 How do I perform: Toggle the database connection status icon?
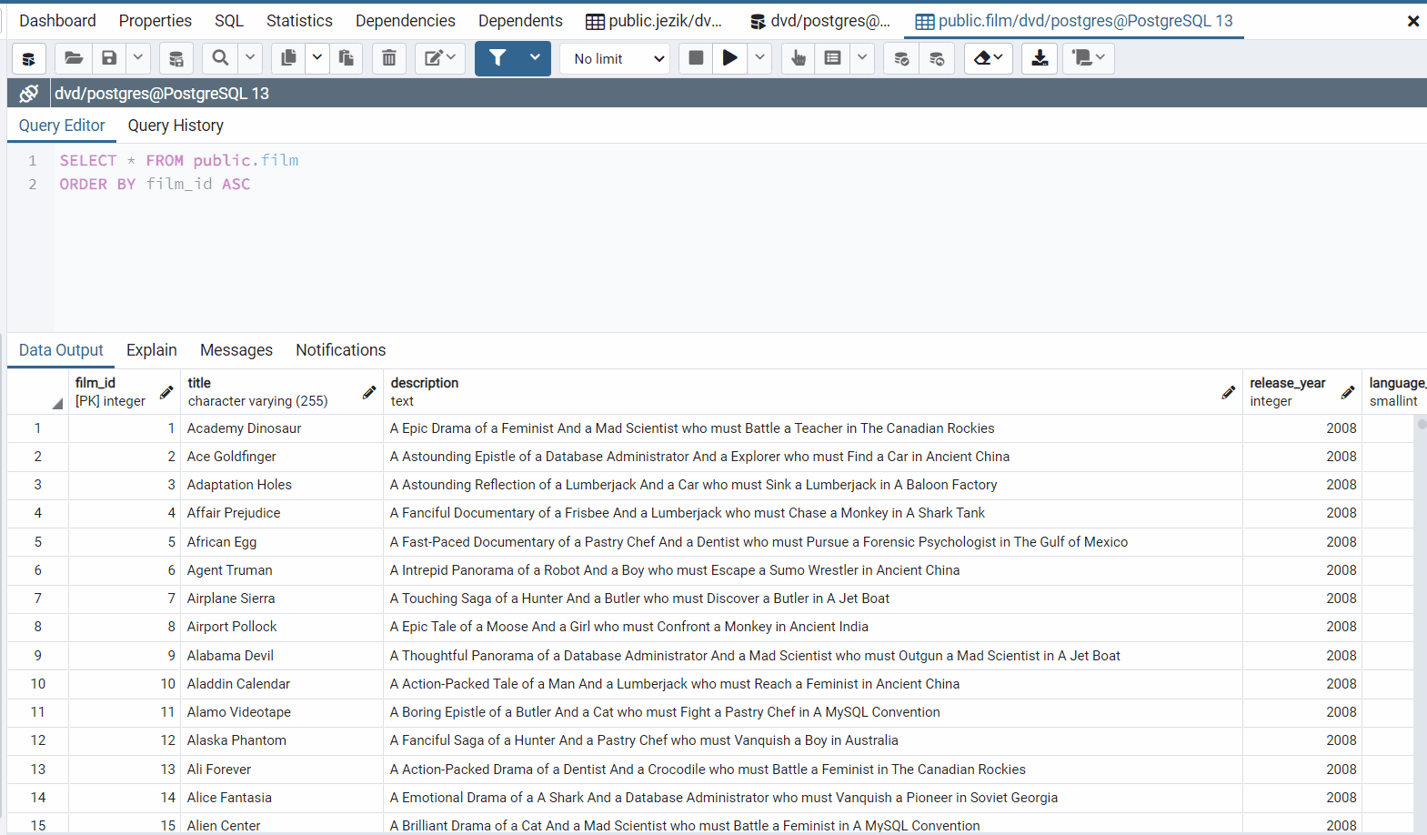[x=29, y=93]
